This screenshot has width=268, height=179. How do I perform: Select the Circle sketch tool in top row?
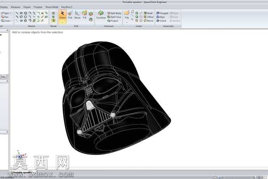pyautogui.click(x=26, y=13)
